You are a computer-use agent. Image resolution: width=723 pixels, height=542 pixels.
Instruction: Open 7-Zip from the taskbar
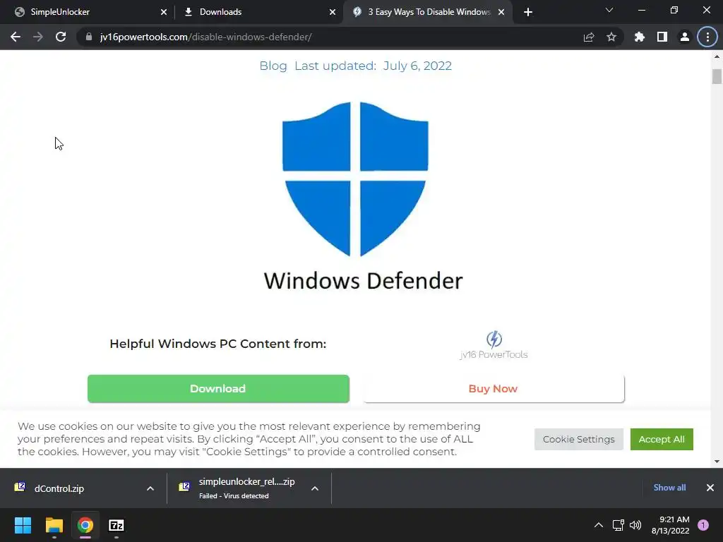point(116,525)
